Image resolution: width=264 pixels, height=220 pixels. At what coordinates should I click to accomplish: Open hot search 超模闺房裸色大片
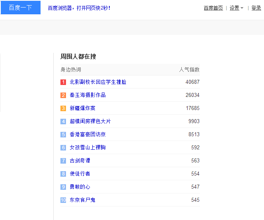pyautogui.click(x=90, y=121)
